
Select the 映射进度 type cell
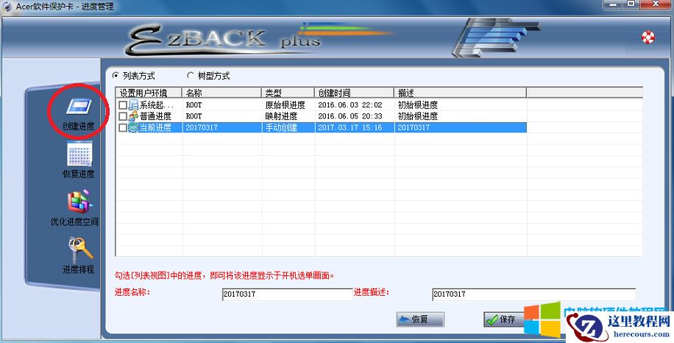point(281,116)
